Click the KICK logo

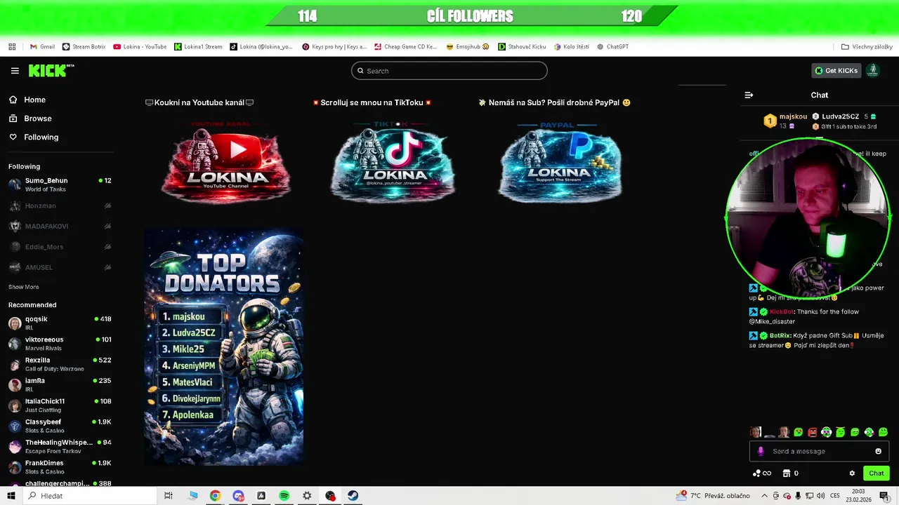click(x=51, y=70)
